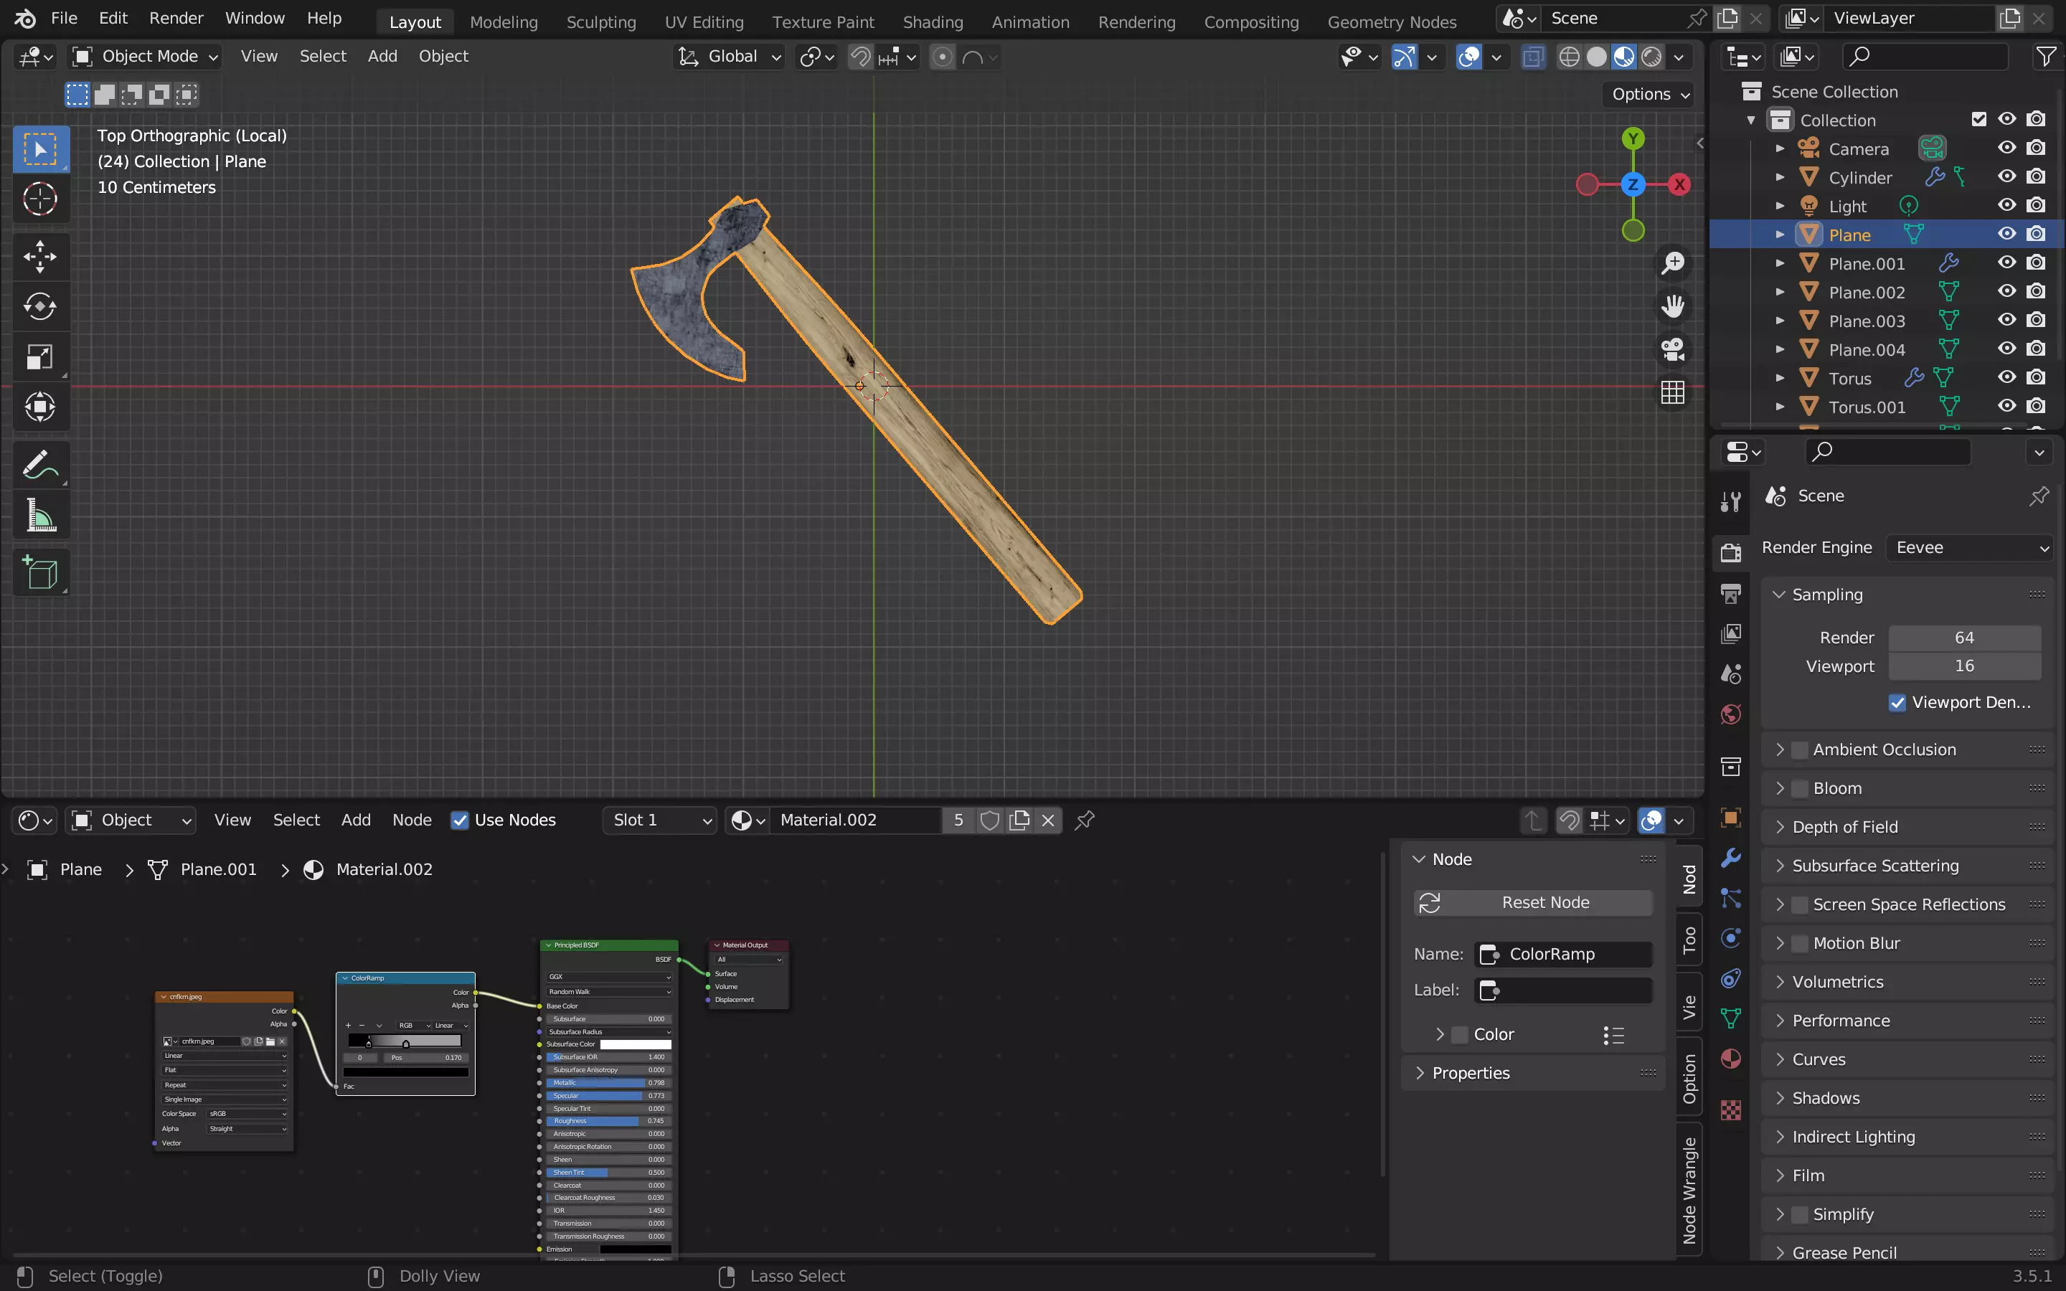Hide the Cylinder object in outliner
Viewport: 2066px width, 1291px height.
point(2006,176)
